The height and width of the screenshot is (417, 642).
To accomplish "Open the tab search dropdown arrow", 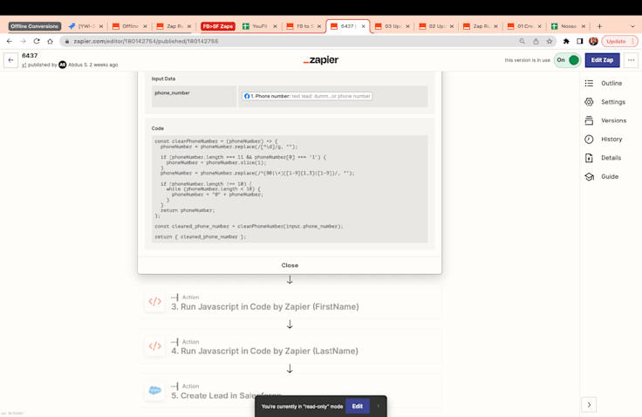I will point(632,26).
